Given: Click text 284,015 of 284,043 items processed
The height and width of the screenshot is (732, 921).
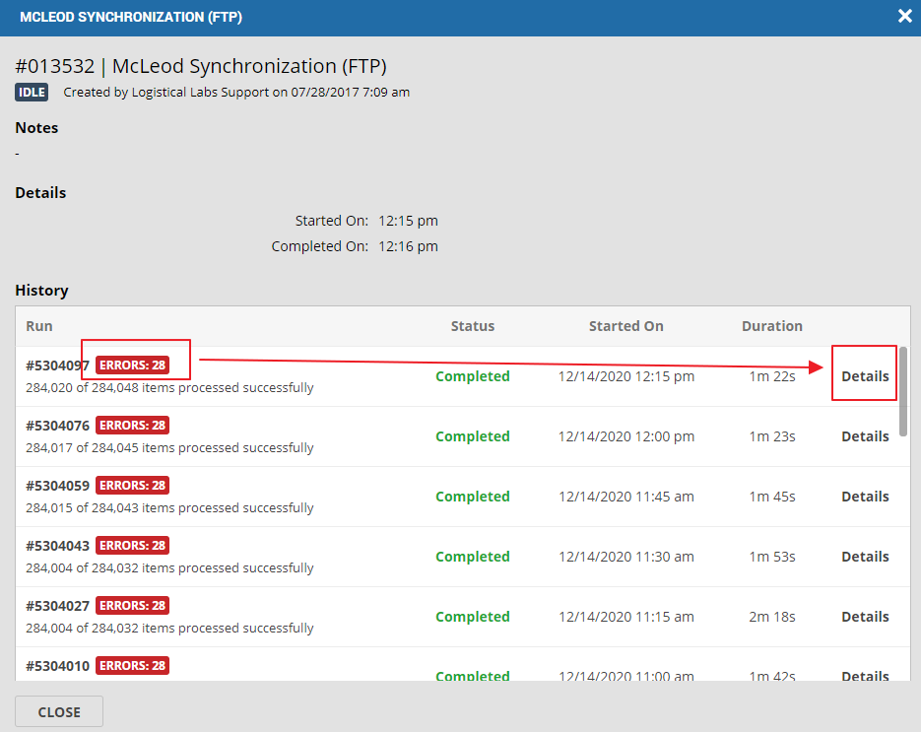Looking at the screenshot, I should click(169, 507).
